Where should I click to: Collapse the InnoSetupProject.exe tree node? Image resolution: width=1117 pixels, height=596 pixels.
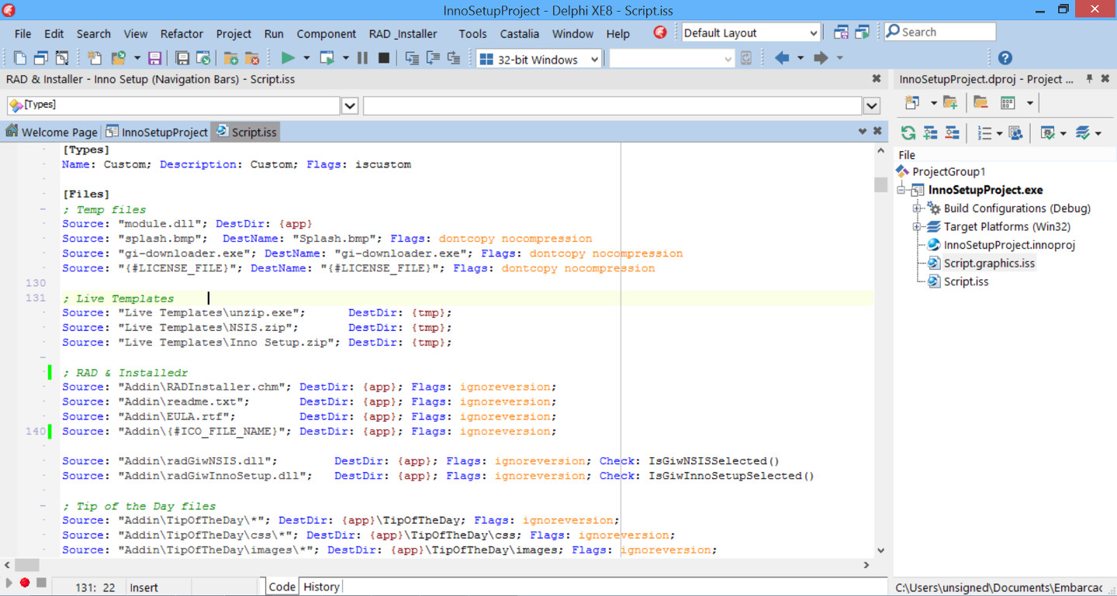pyautogui.click(x=902, y=190)
